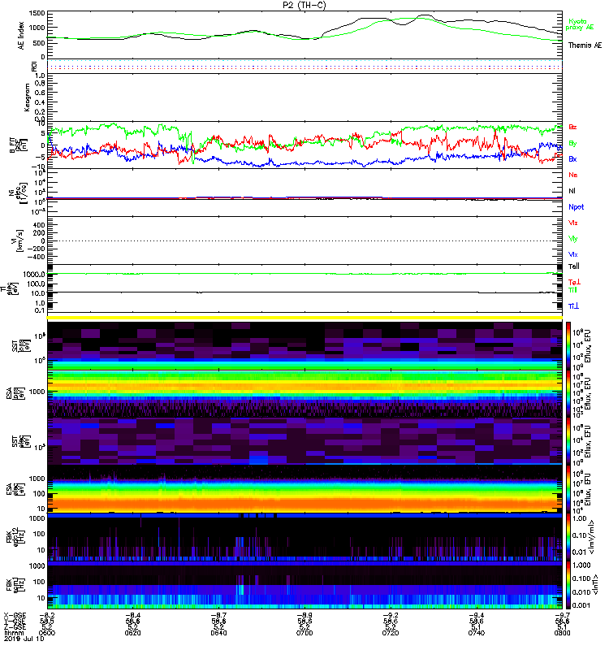Click the yellow bar above the SST ions panel

coord(304,318)
